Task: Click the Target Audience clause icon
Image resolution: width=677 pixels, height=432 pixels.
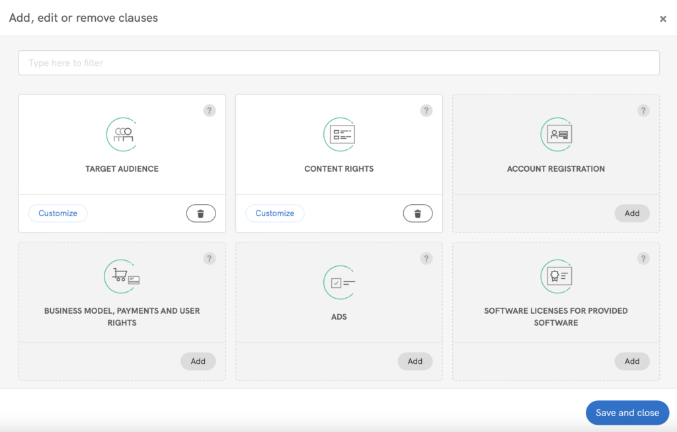Action: (x=122, y=135)
